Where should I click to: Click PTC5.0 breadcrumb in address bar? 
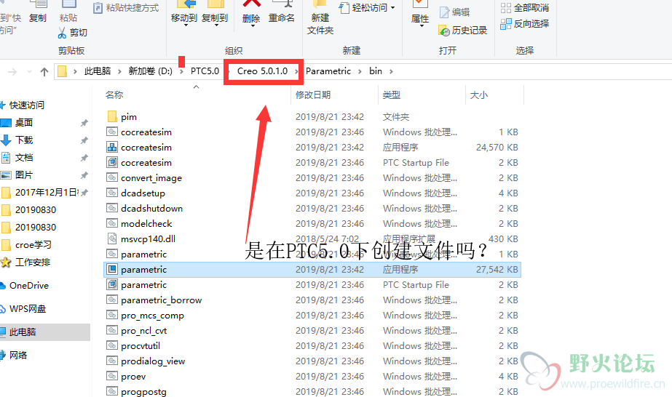[x=205, y=71]
